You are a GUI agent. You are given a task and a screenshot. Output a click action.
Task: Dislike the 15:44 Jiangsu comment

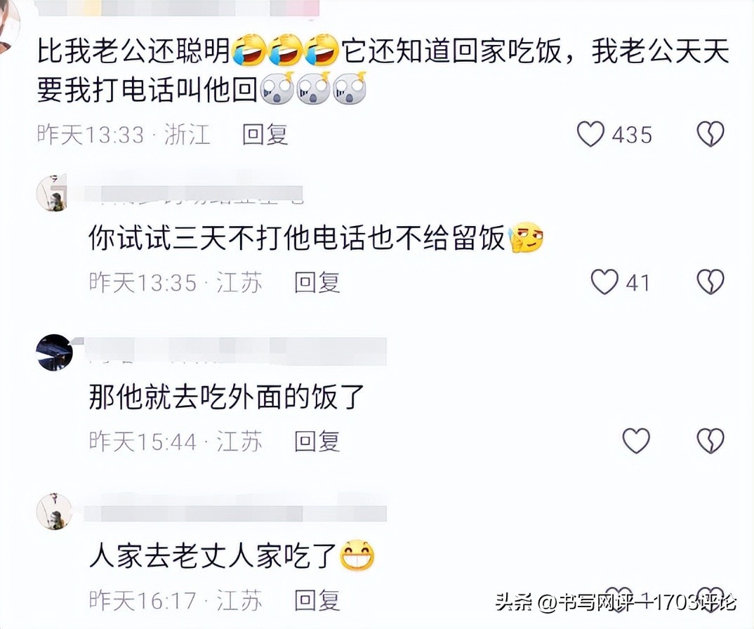coord(710,440)
